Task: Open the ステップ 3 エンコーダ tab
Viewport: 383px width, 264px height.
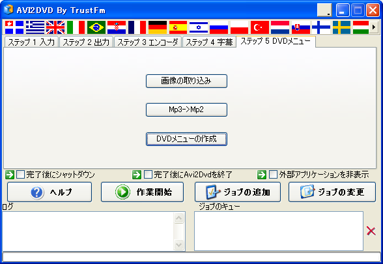Action: coord(148,42)
